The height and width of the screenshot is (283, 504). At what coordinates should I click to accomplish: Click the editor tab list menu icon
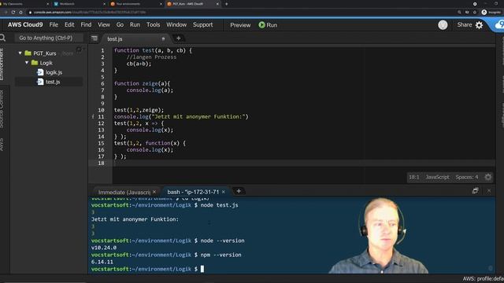pos(94,39)
